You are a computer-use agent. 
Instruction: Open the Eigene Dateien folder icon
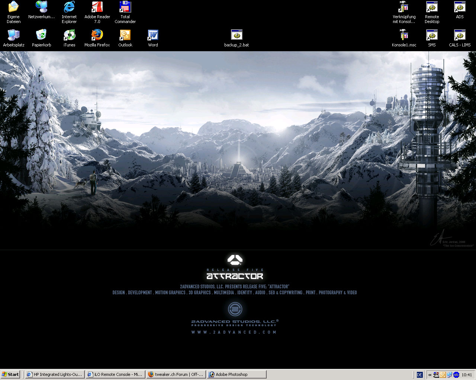click(13, 7)
